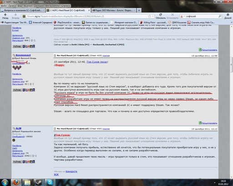Open a new tab with plus button

pyautogui.click(x=139, y=10)
